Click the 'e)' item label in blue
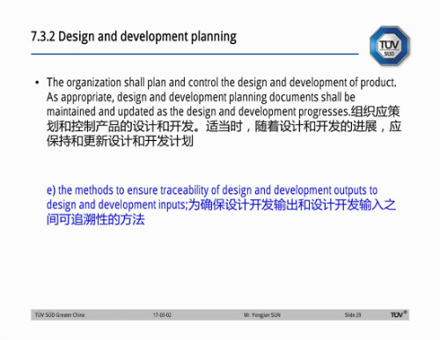 click(51, 190)
